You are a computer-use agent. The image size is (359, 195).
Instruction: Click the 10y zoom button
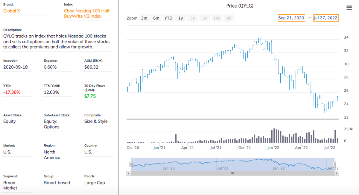point(217,18)
